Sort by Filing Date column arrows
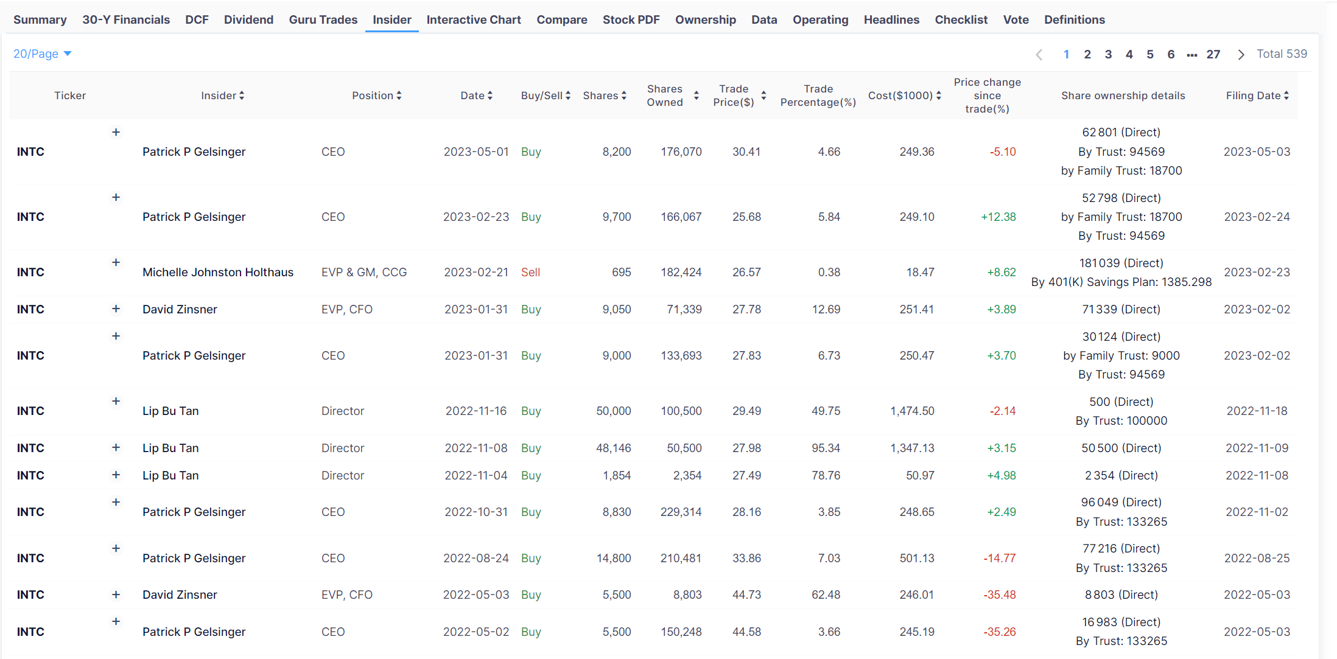Viewport: 1337px width, 659px height. 1286,96
